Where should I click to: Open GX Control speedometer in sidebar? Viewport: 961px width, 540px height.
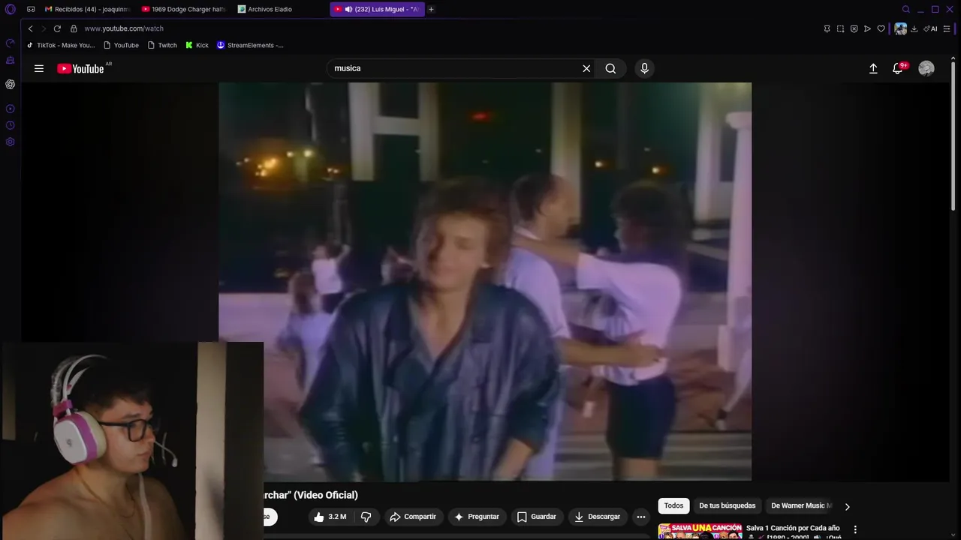pos(11,43)
